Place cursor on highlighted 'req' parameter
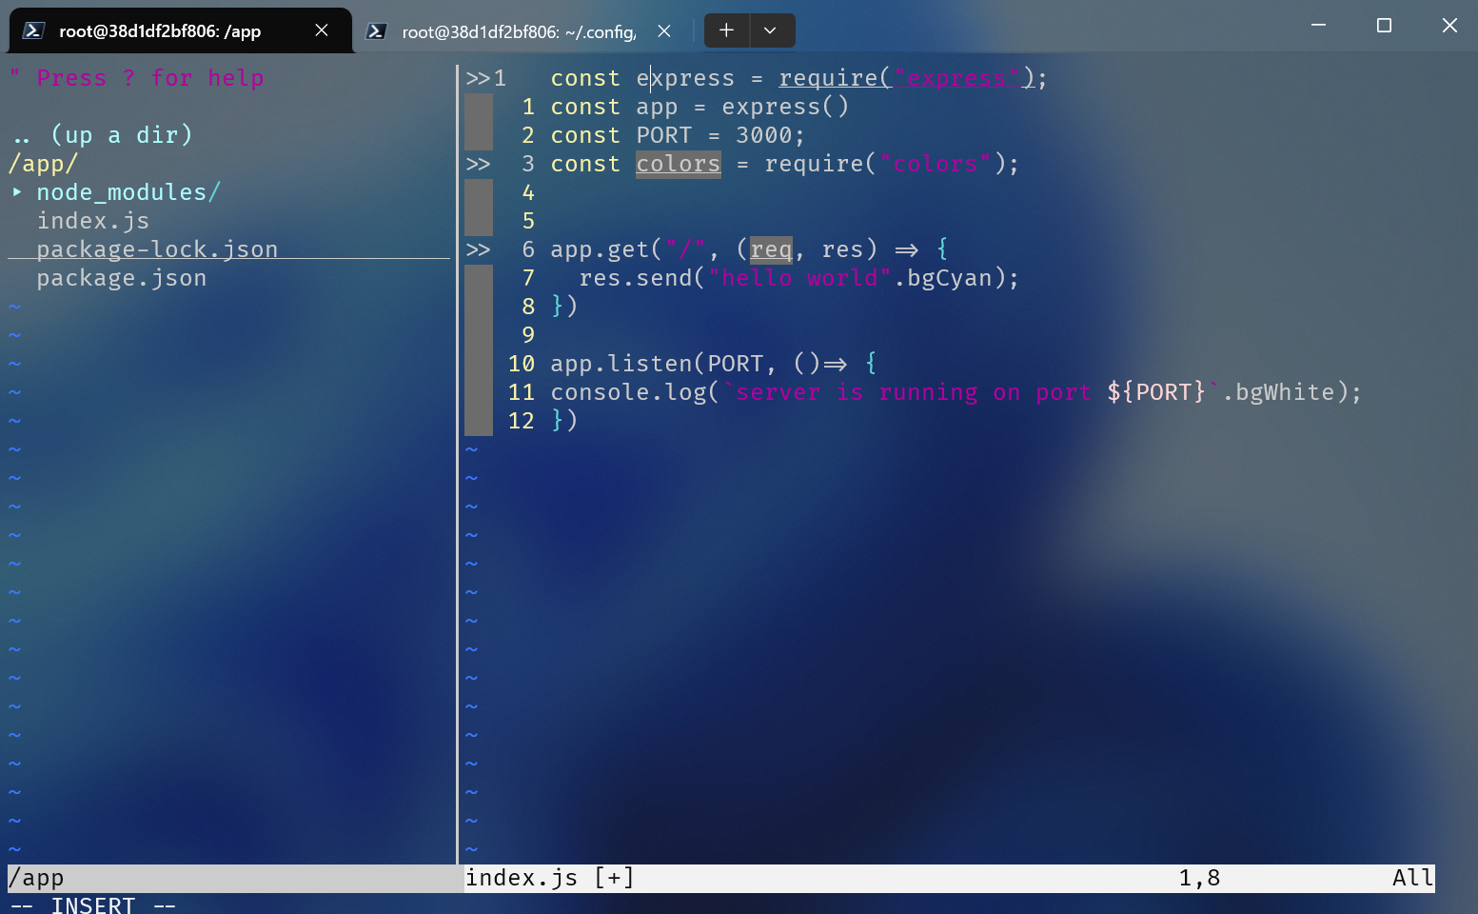Viewport: 1478px width, 914px height. (771, 249)
